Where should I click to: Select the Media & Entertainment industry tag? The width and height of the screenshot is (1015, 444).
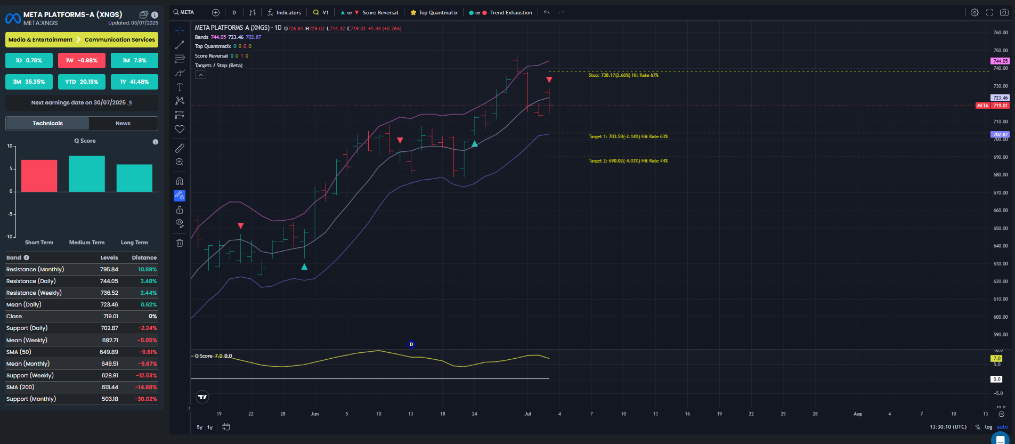tap(40, 39)
